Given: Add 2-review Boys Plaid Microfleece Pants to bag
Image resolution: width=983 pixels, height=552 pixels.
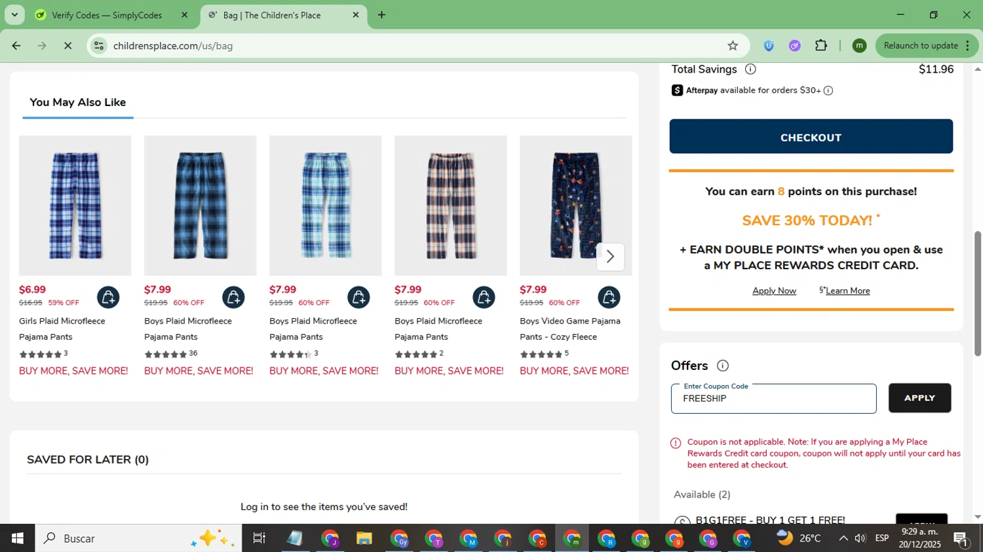Looking at the screenshot, I should tap(484, 297).
